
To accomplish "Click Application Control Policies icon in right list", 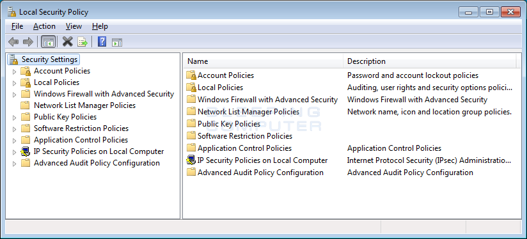I will coord(191,148).
